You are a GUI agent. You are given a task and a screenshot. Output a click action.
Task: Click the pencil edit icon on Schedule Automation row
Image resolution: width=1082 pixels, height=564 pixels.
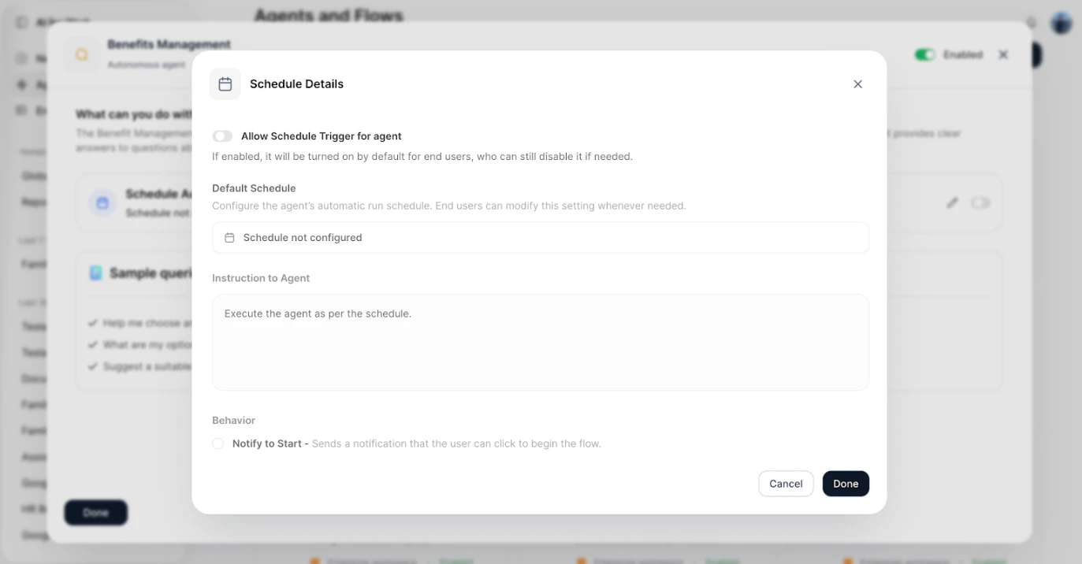point(951,202)
